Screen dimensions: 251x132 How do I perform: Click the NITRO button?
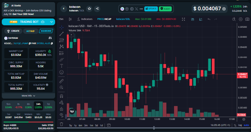coord(31,31)
